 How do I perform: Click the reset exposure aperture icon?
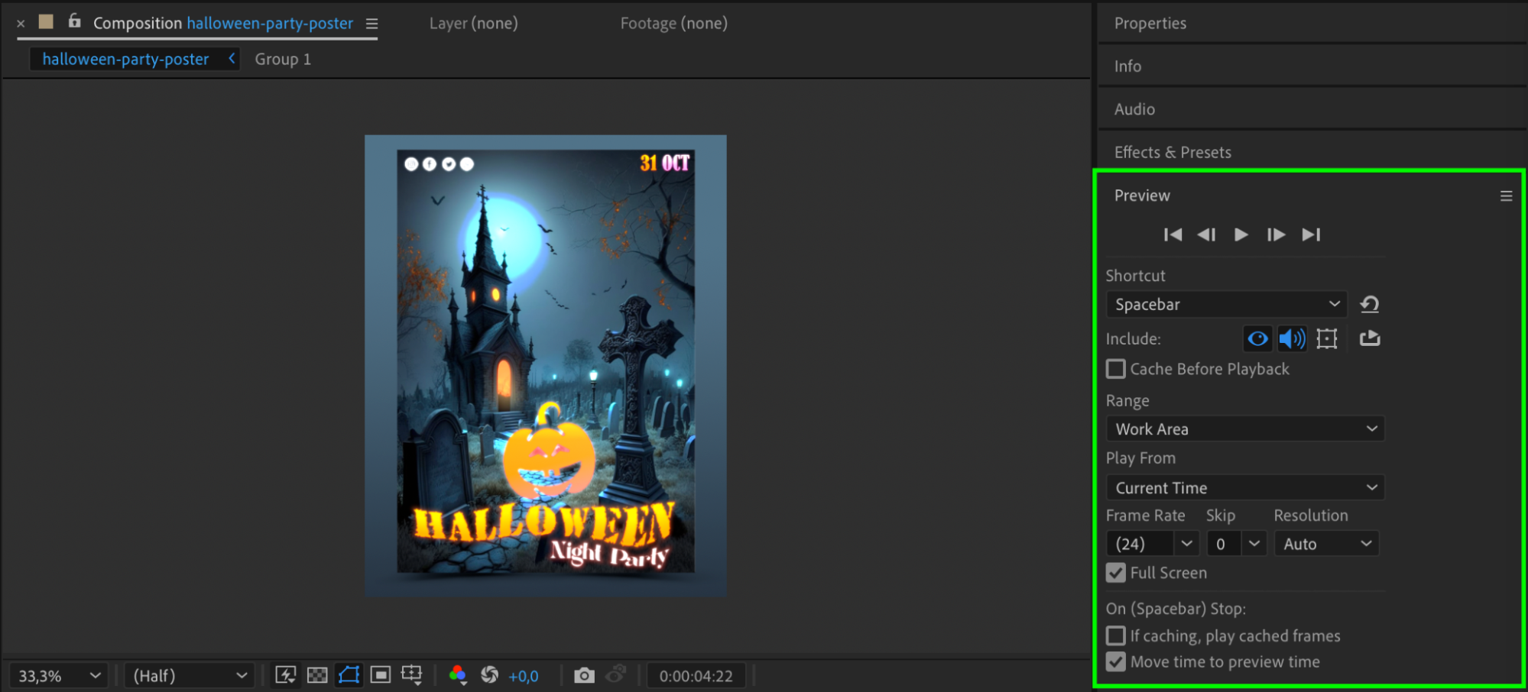(489, 675)
